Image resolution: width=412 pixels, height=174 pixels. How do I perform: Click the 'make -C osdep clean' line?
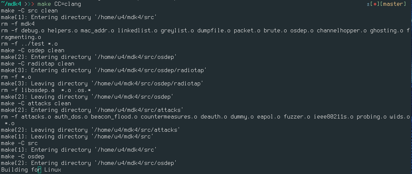pyautogui.click(x=32, y=50)
